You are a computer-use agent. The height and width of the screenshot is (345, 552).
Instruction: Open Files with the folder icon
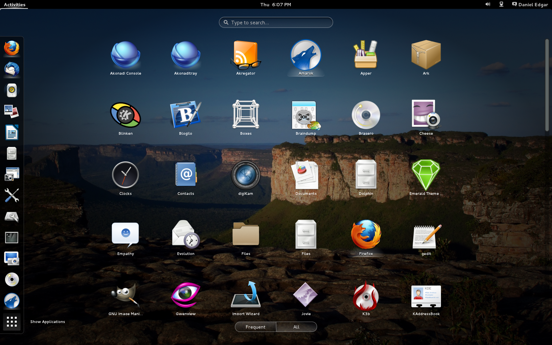tap(246, 238)
